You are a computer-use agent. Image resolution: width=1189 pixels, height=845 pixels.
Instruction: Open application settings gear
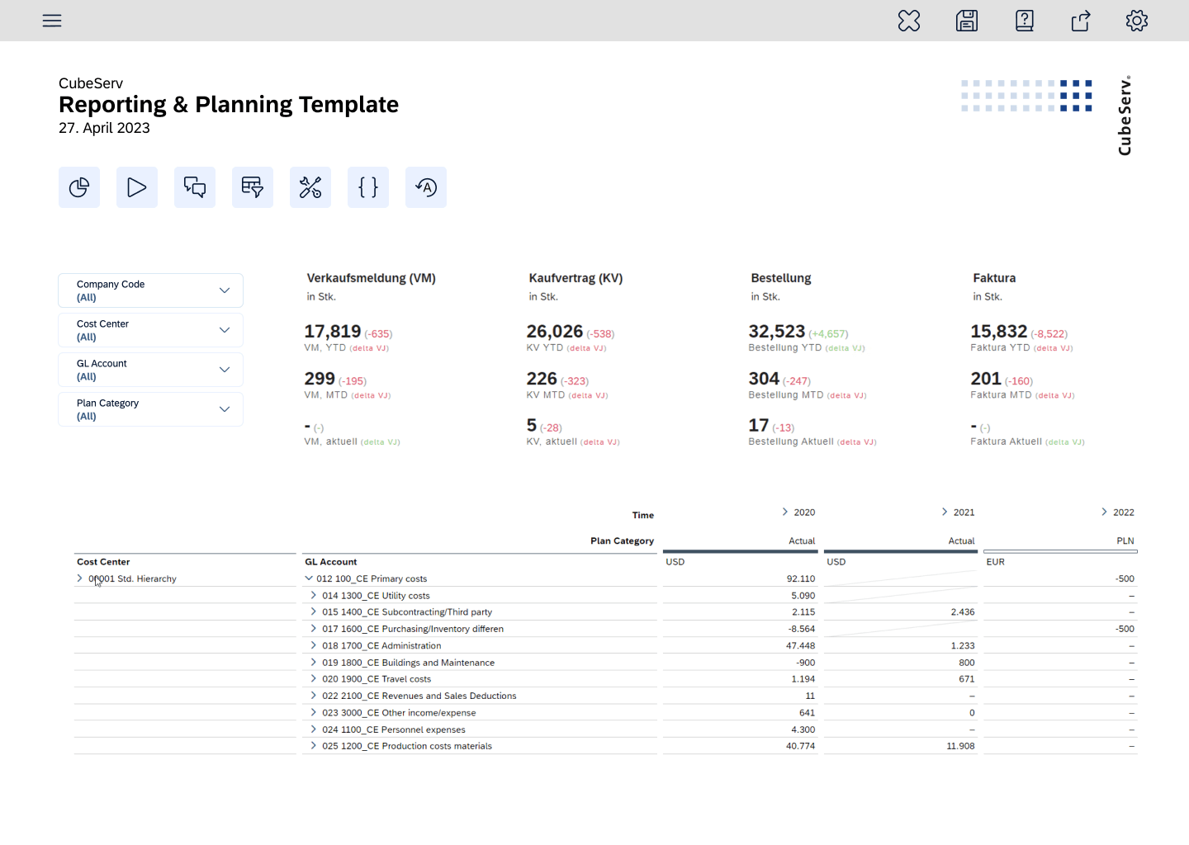point(1136,21)
